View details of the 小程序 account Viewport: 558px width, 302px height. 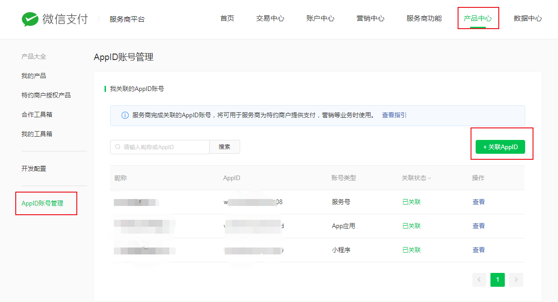coord(478,250)
